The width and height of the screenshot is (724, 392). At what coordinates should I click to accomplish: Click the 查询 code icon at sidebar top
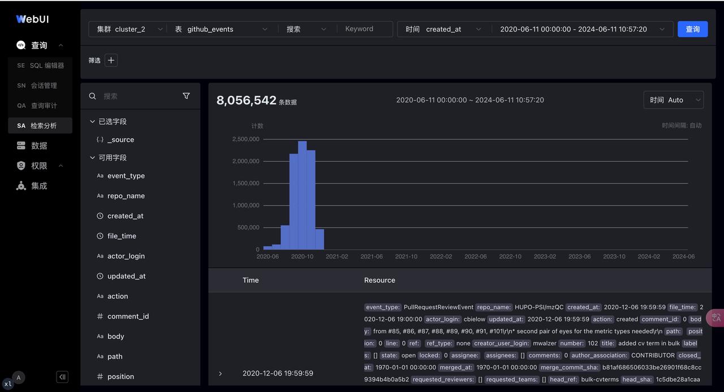pos(21,45)
